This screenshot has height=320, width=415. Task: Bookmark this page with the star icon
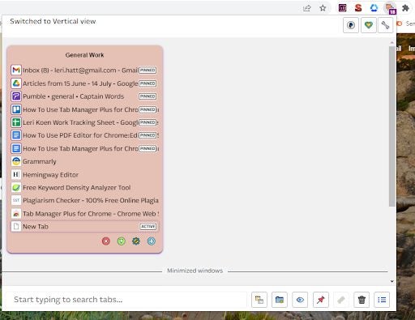pos(323,8)
